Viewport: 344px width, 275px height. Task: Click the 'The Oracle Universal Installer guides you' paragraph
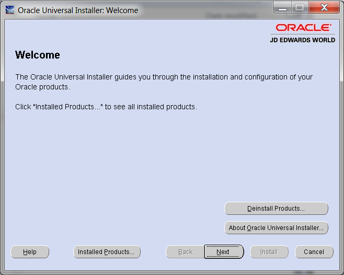[x=164, y=82]
